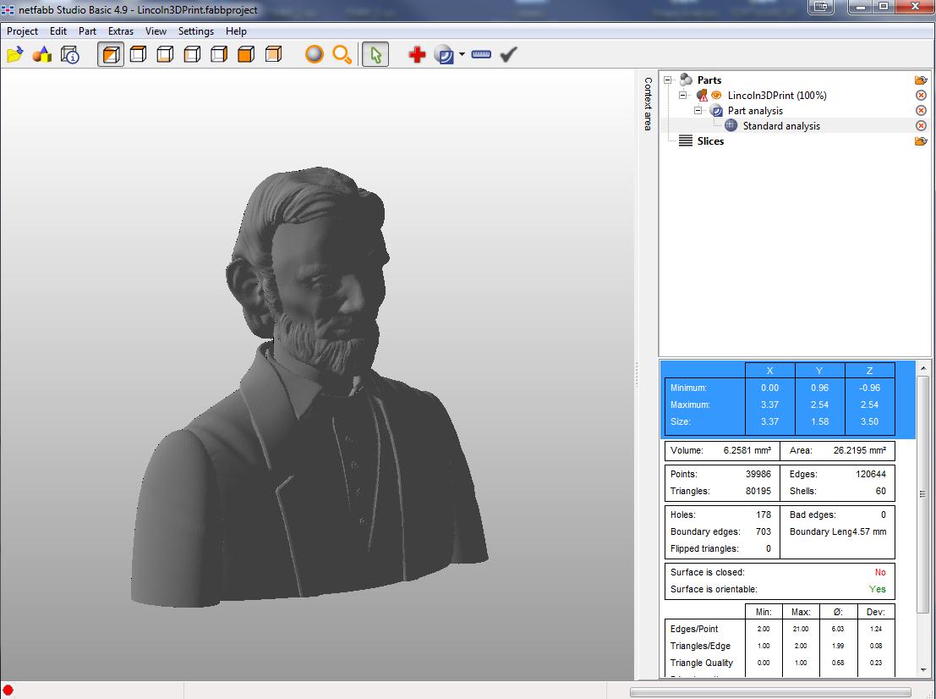The image size is (936, 699).
Task: Collapse the Parts tree node
Action: pyautogui.click(x=668, y=80)
